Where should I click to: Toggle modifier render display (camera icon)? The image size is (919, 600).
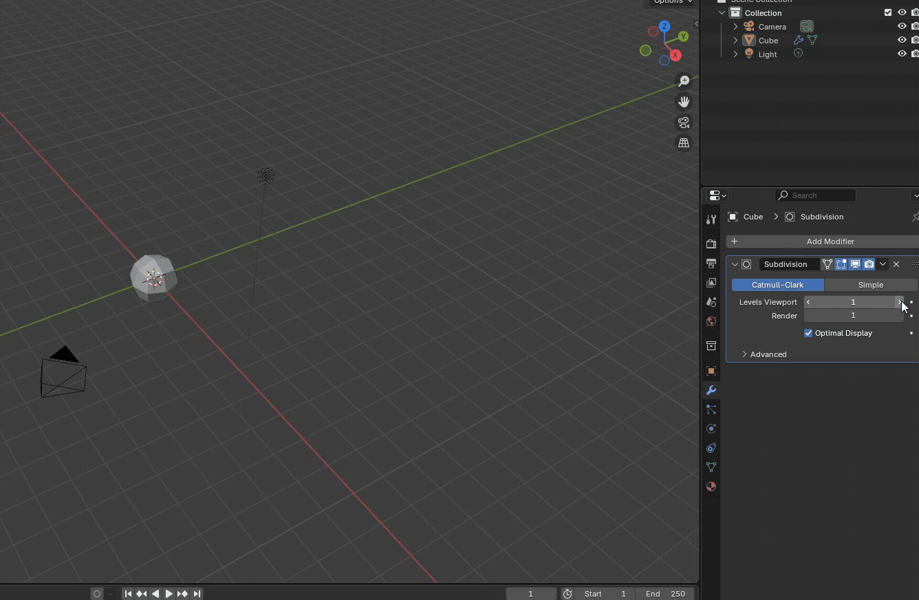click(x=869, y=264)
